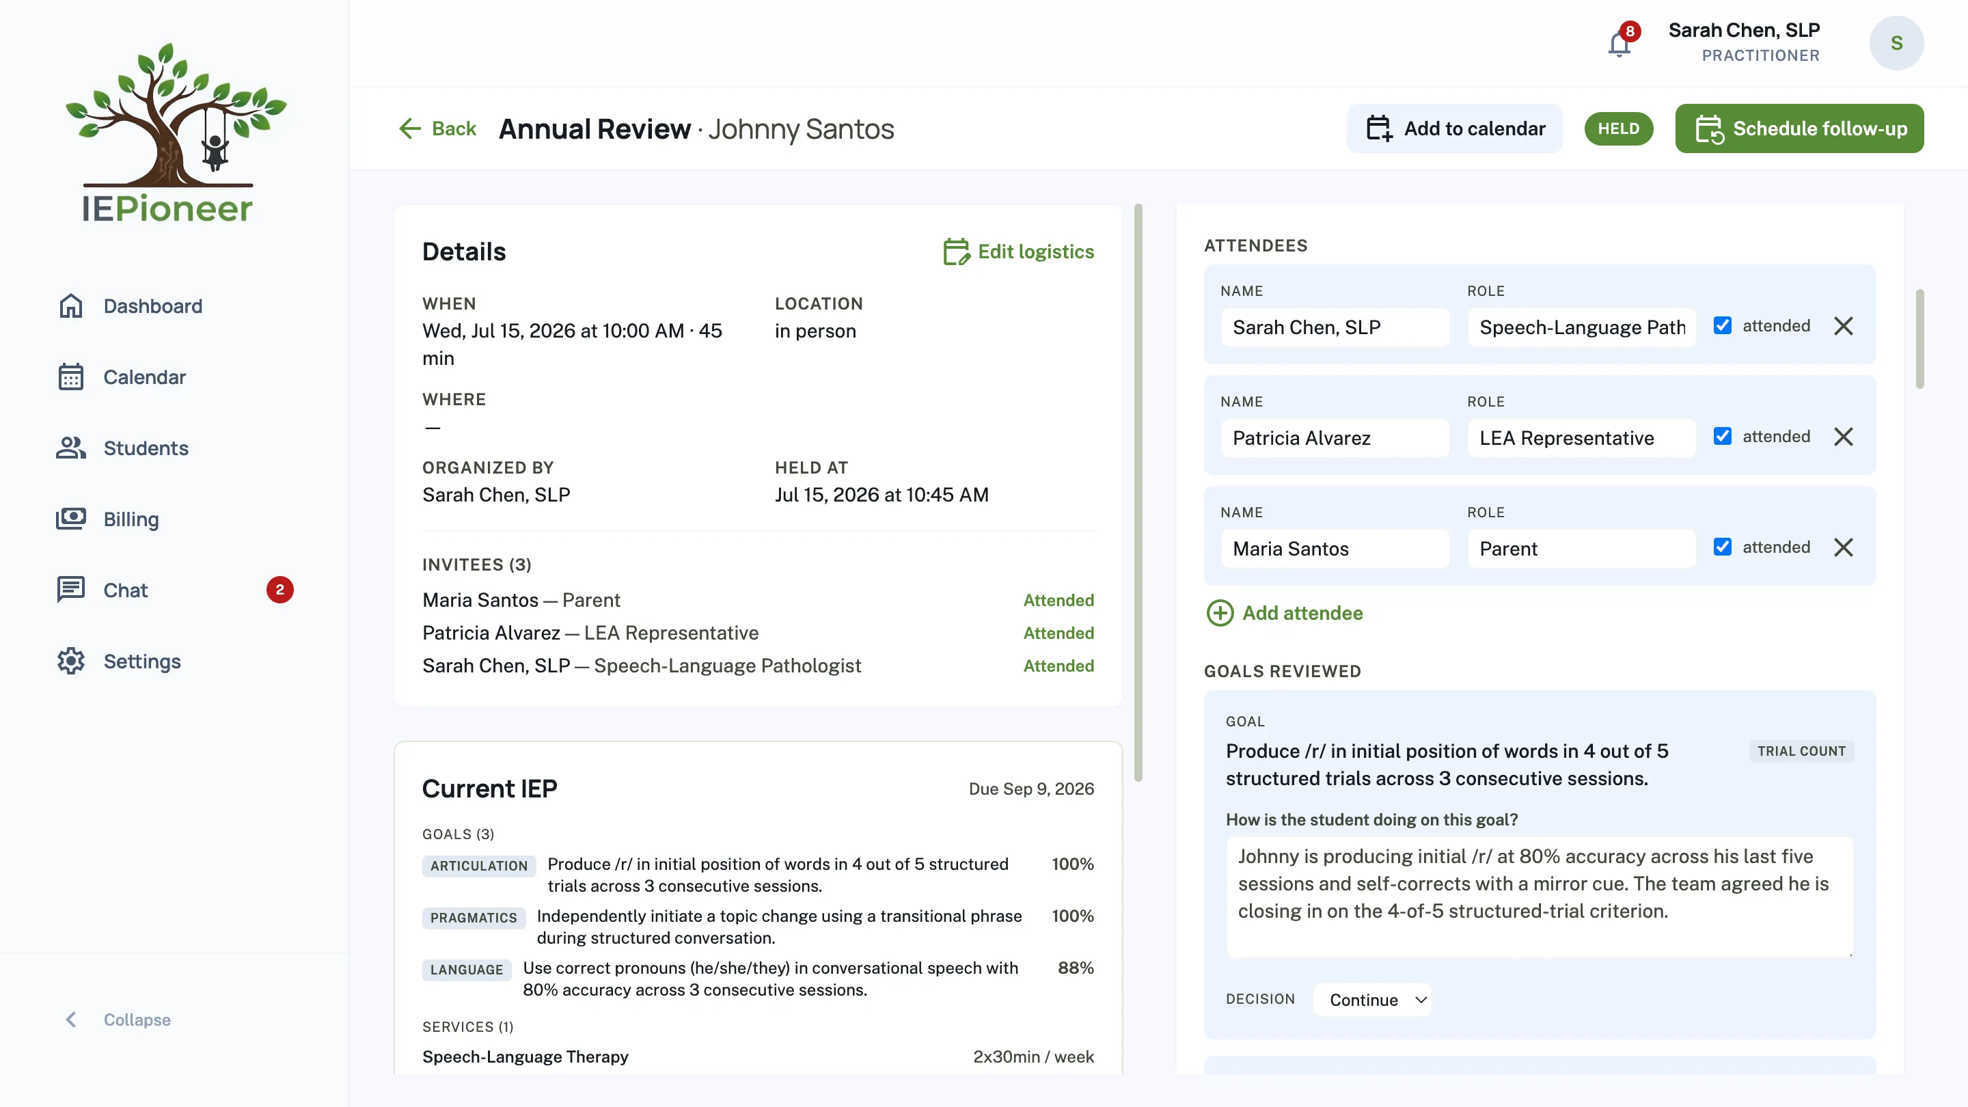Click the ARTICULATION goal tag

[479, 866]
